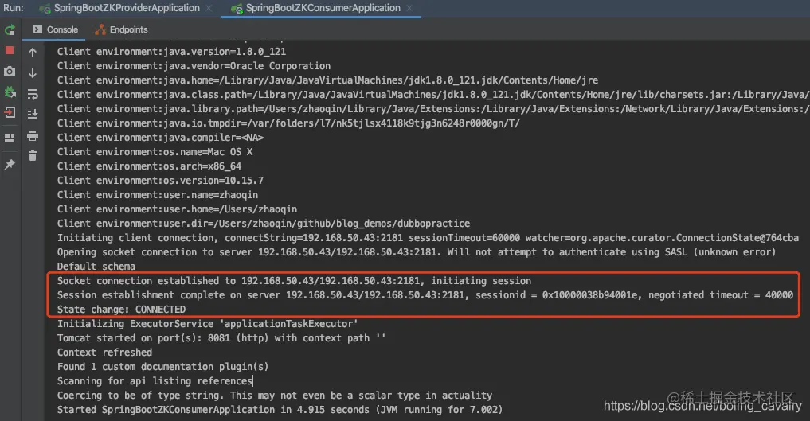Click the line 'Initializing ExecutorService applicationTaskExecutor'
Image resolution: width=810 pixels, height=421 pixels.
(208, 324)
